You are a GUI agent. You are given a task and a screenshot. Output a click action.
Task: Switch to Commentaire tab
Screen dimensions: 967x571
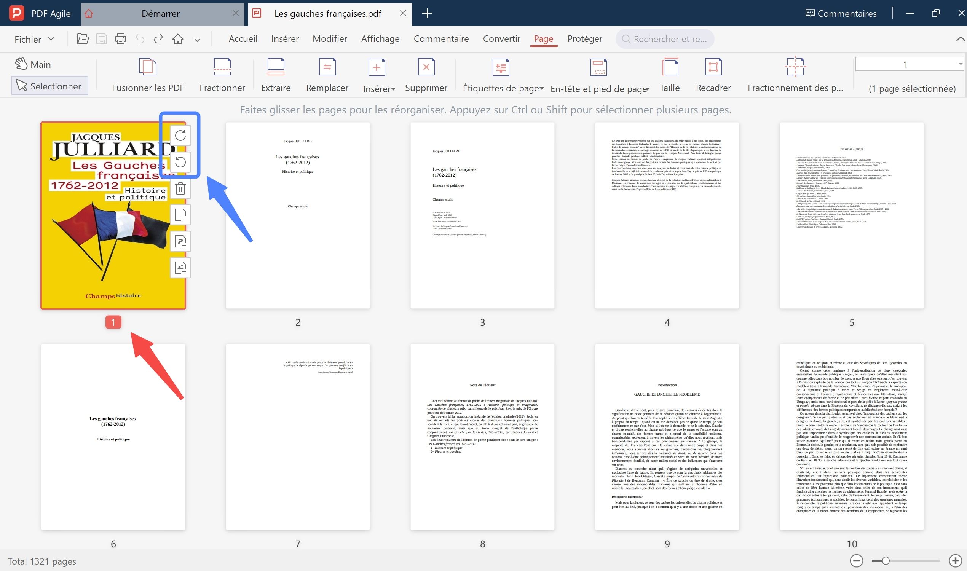click(441, 39)
